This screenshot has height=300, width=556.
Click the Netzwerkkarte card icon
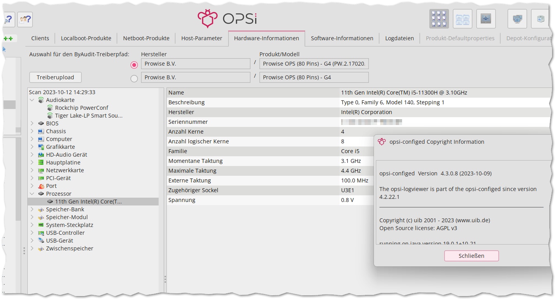tap(41, 170)
